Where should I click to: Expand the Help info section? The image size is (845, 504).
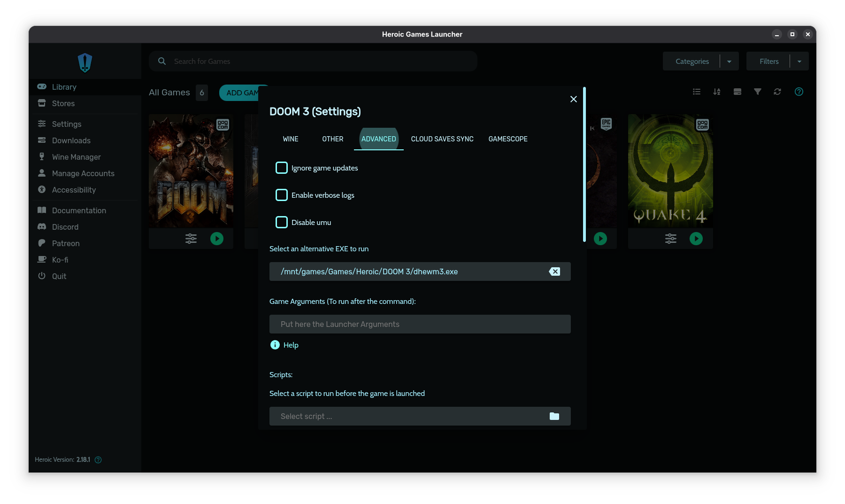point(284,345)
